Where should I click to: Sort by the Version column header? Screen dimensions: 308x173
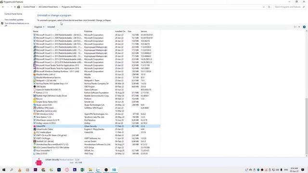[150, 31]
